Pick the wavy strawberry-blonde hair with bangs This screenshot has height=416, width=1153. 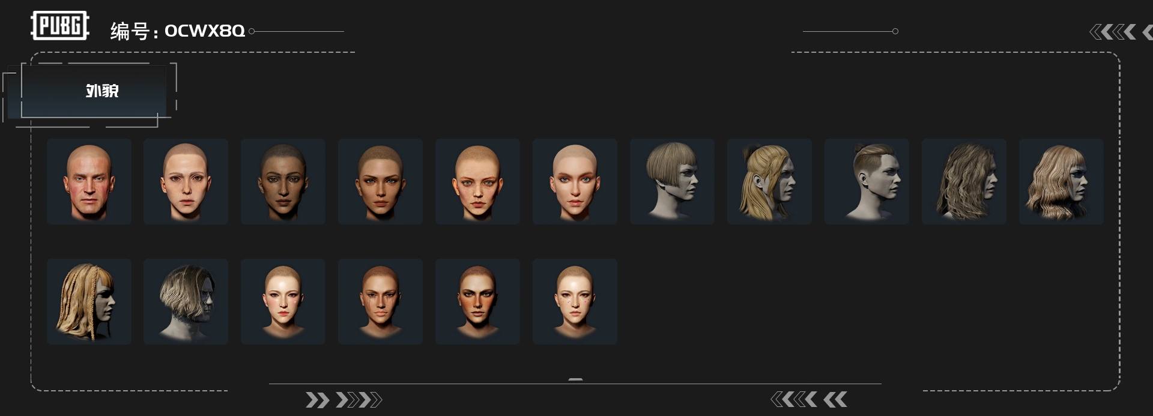[x=1061, y=181]
